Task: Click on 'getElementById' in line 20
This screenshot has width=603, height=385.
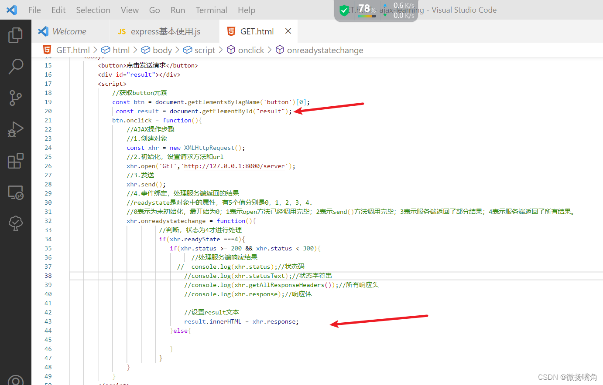Action: click(227, 111)
